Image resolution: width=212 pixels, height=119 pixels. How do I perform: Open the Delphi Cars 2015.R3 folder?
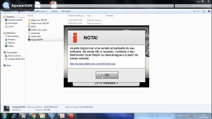coord(39,20)
